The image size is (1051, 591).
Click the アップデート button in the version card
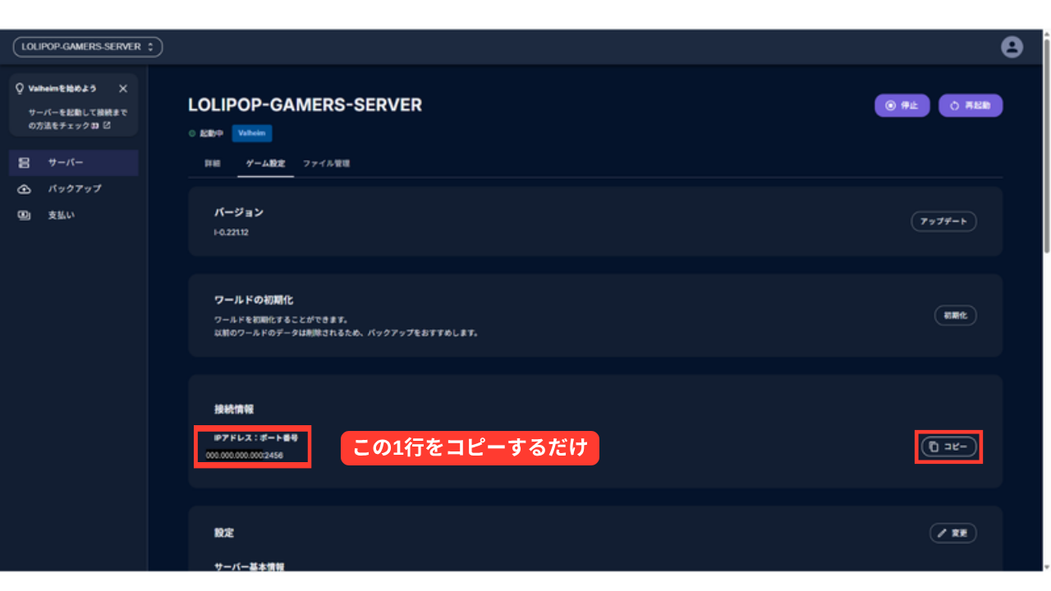pyautogui.click(x=944, y=222)
